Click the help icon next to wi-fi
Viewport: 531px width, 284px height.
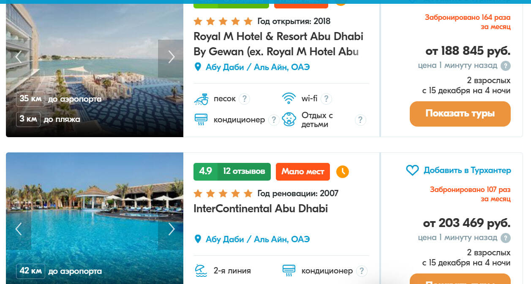[326, 99]
